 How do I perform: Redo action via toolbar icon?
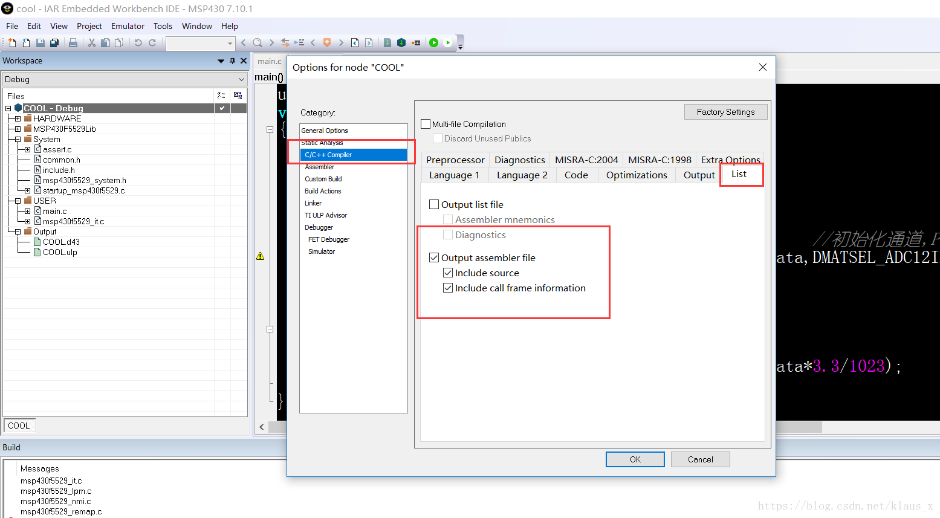[x=152, y=43]
